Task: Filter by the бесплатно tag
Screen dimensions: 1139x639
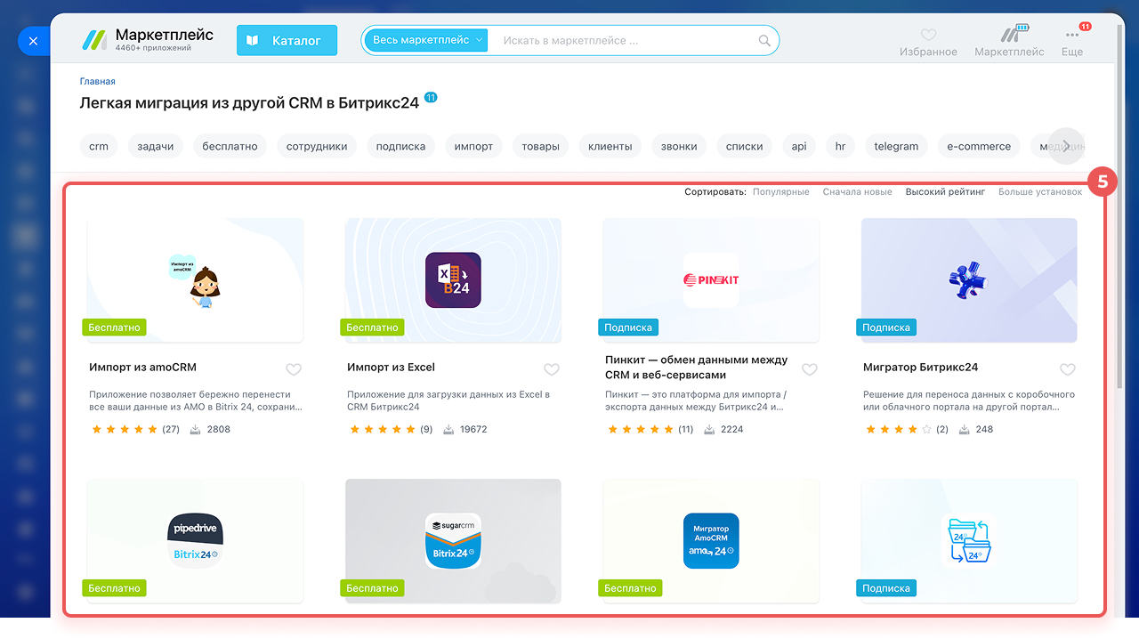Action: click(230, 146)
